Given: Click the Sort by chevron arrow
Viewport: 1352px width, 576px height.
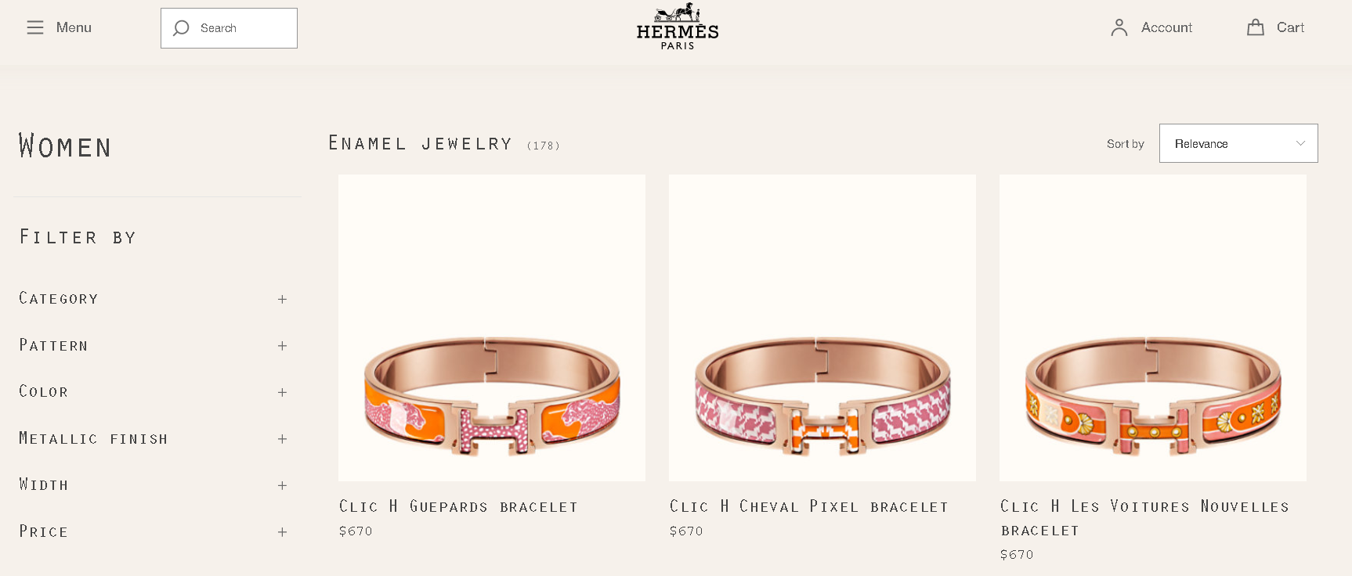Looking at the screenshot, I should [1300, 143].
